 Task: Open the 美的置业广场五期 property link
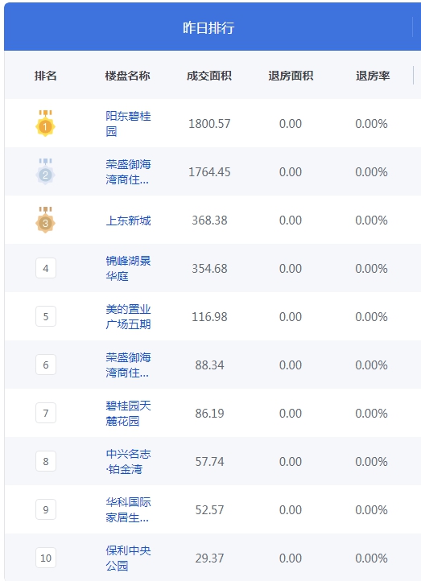pyautogui.click(x=128, y=317)
